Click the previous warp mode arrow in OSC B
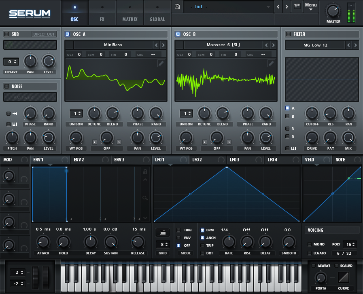363x294 pixels. click(x=204, y=142)
